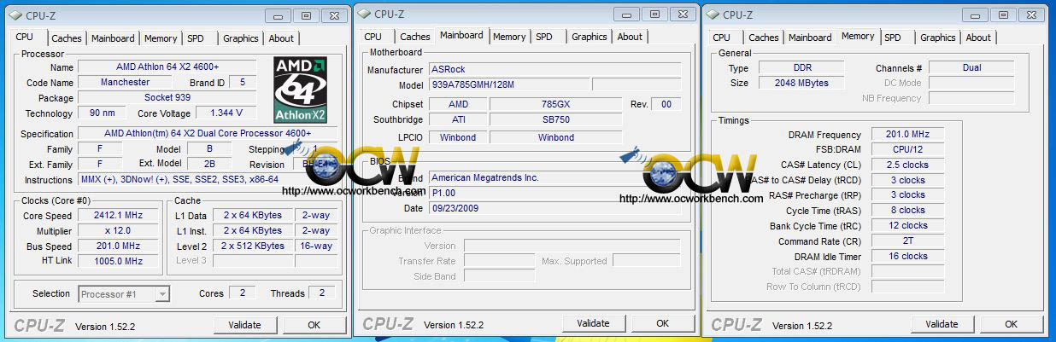Click OK button in right CPU-Z window
The height and width of the screenshot is (342, 1056).
1011,324
